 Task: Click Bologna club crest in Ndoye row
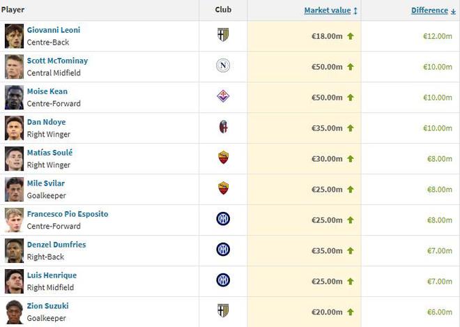click(223, 128)
